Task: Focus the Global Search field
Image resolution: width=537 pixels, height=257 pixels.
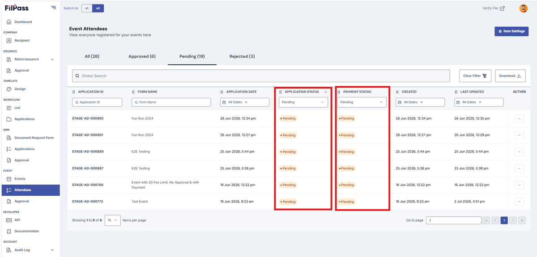Action: (x=261, y=76)
